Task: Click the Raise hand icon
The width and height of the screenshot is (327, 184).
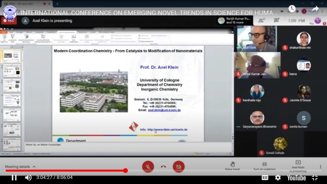Action: [x=233, y=164]
